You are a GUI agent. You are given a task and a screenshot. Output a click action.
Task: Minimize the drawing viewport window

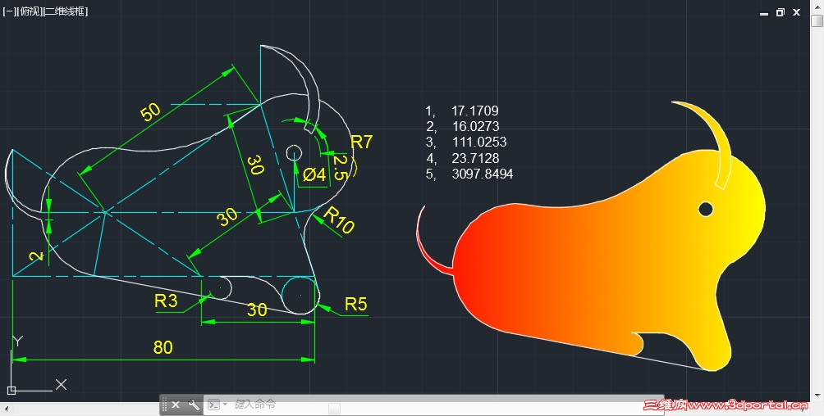[764, 12]
